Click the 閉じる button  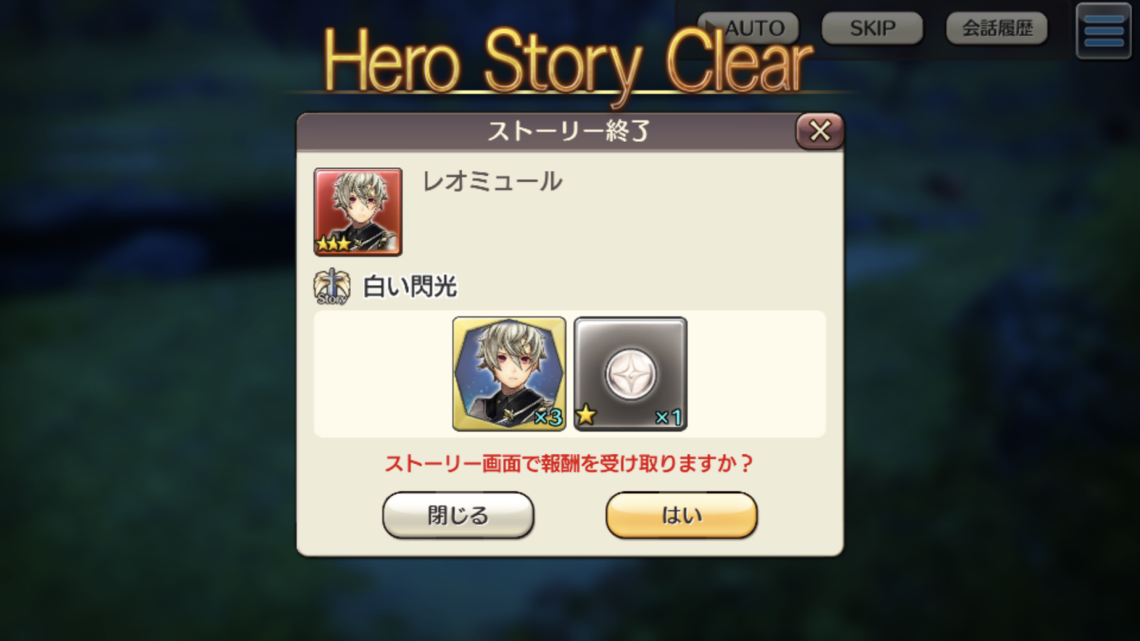point(458,515)
